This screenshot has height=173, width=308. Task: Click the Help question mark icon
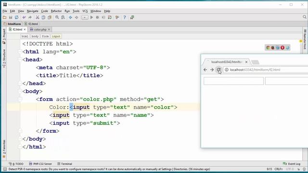pyautogui.click(x=125, y=17)
